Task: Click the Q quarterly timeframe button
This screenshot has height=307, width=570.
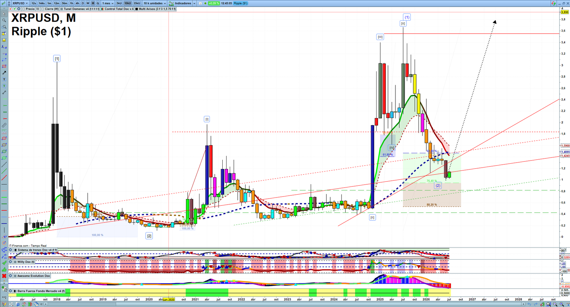Action: [x=98, y=3]
